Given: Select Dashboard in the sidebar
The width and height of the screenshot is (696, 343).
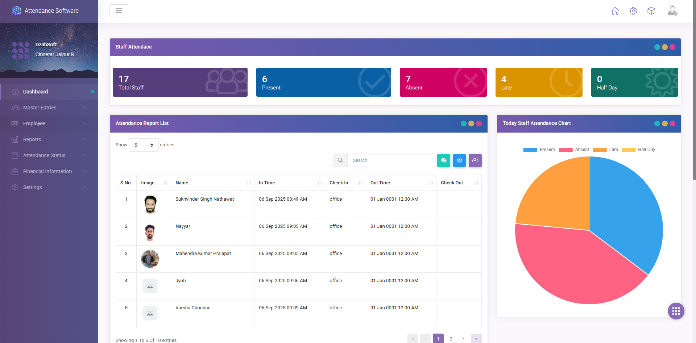Looking at the screenshot, I should 49,92.
